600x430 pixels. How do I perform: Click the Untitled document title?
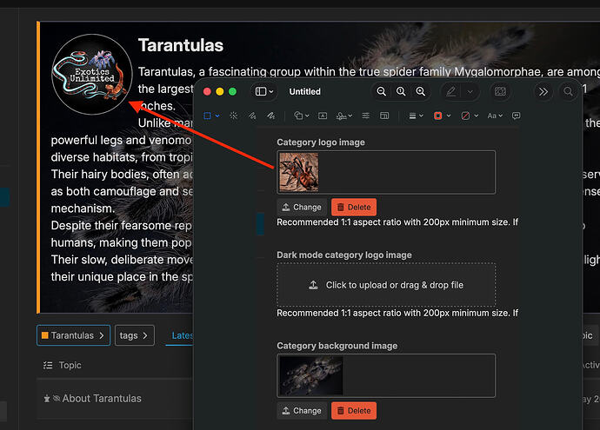click(304, 92)
